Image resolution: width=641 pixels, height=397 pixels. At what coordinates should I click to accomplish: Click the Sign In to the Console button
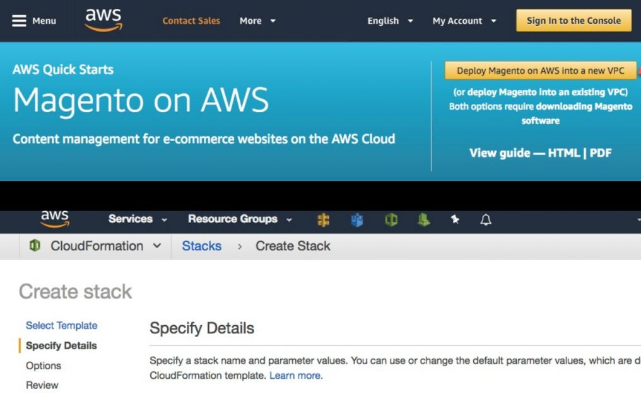coord(573,20)
